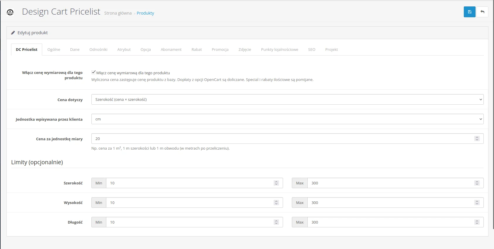Open the 'Cena dotyczy' dropdown
Screen dimensions: 494x249
[287, 99]
